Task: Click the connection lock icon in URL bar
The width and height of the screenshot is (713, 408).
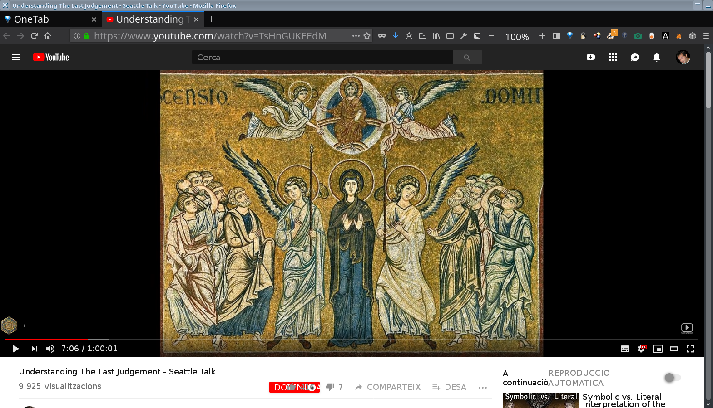Action: pos(86,36)
